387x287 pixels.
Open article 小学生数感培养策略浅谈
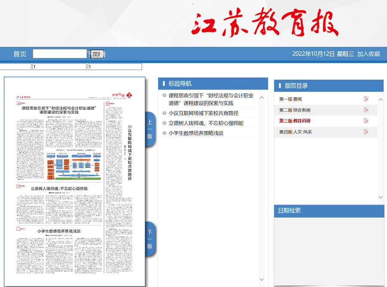196,133
